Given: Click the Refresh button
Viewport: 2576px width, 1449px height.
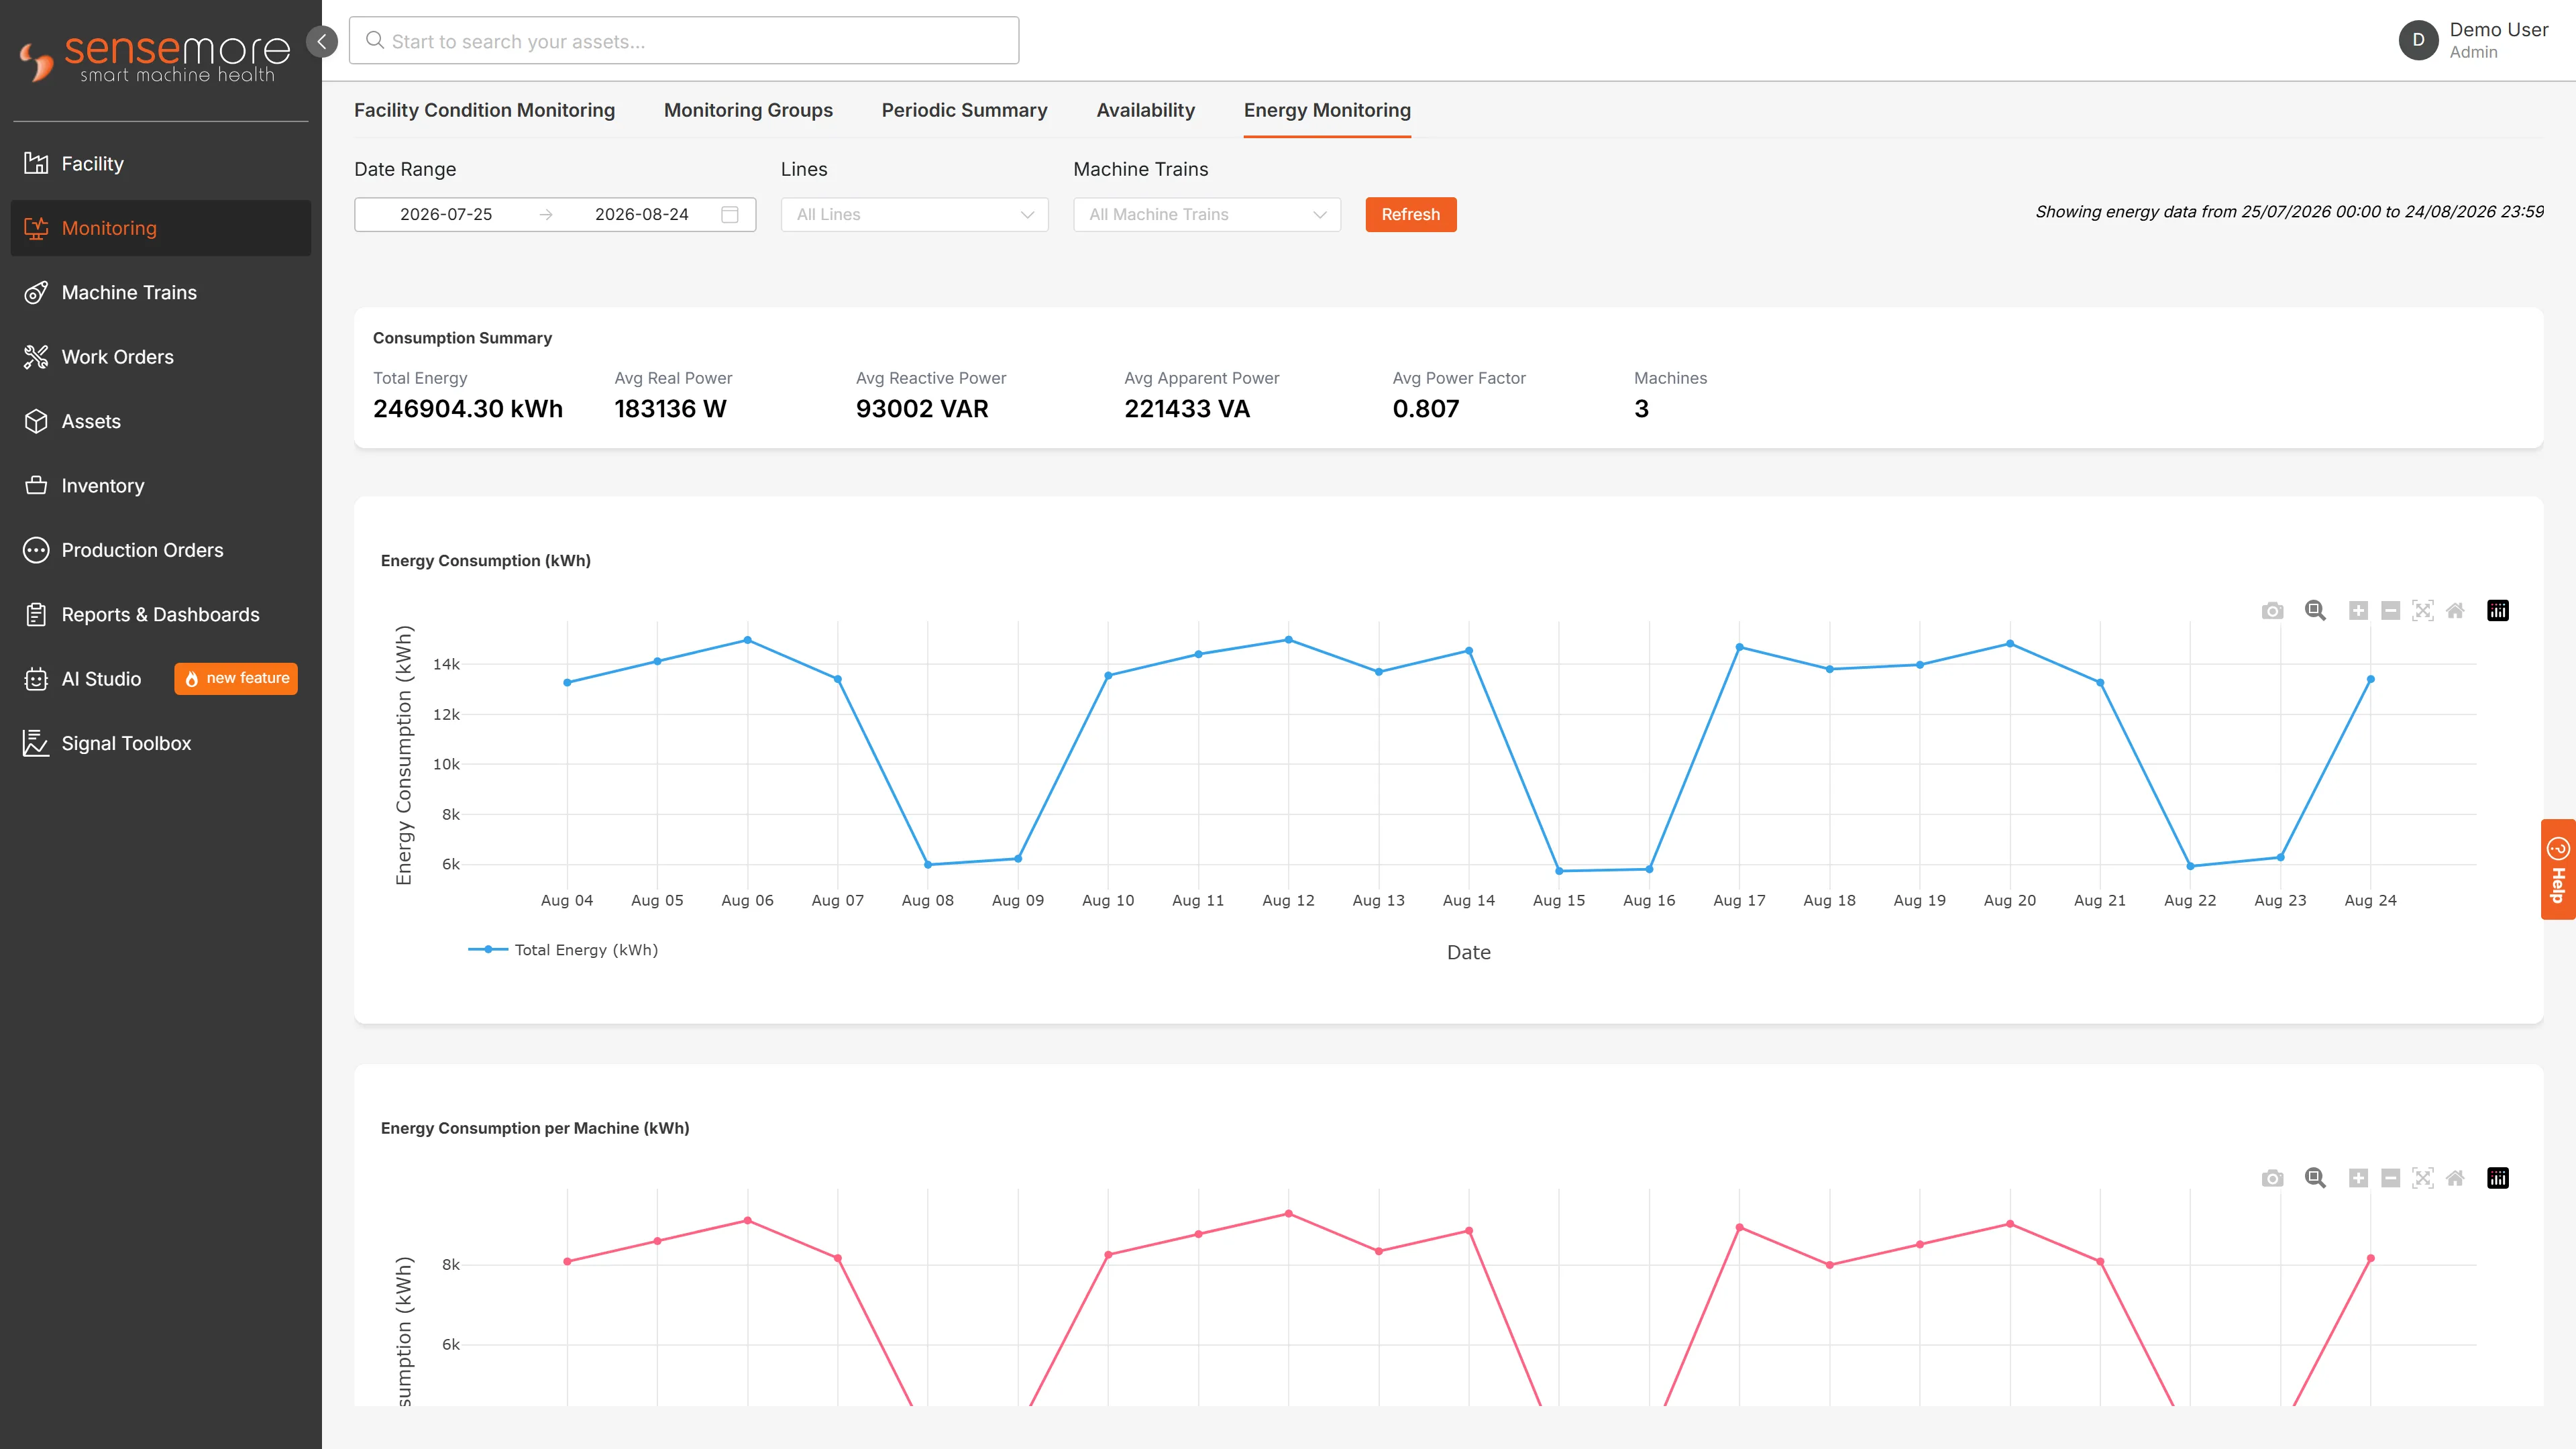Looking at the screenshot, I should click(x=1410, y=214).
